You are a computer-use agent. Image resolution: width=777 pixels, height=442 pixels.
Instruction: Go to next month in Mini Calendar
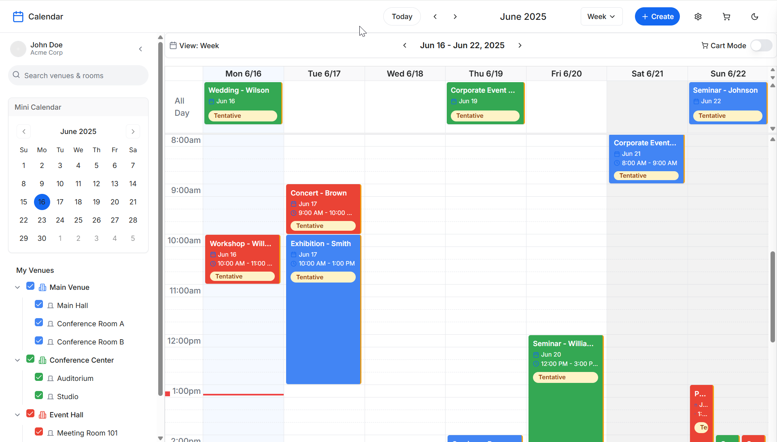click(133, 132)
